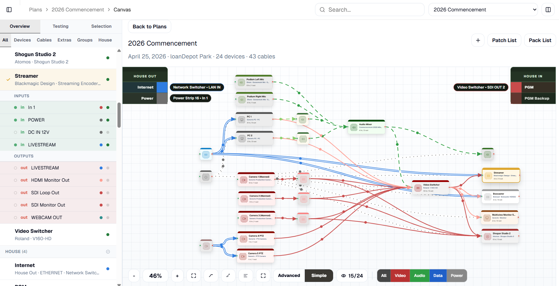The height and width of the screenshot is (286, 559).
Task: Click the sidebar scroll-down arrow
Action: (119, 284)
